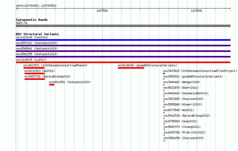Viewport: 238px width, 151px height.
Task: Open nsv3115178 (Lu2017) variant label
Action: click(x=31, y=60)
